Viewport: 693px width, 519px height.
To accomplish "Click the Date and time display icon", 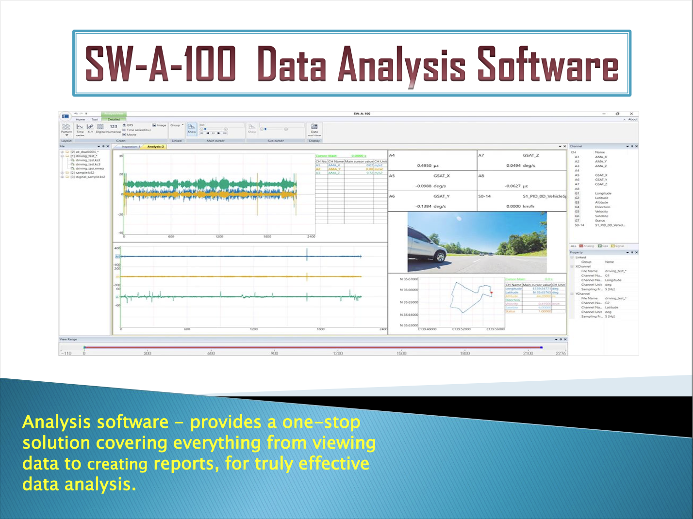I will [314, 130].
